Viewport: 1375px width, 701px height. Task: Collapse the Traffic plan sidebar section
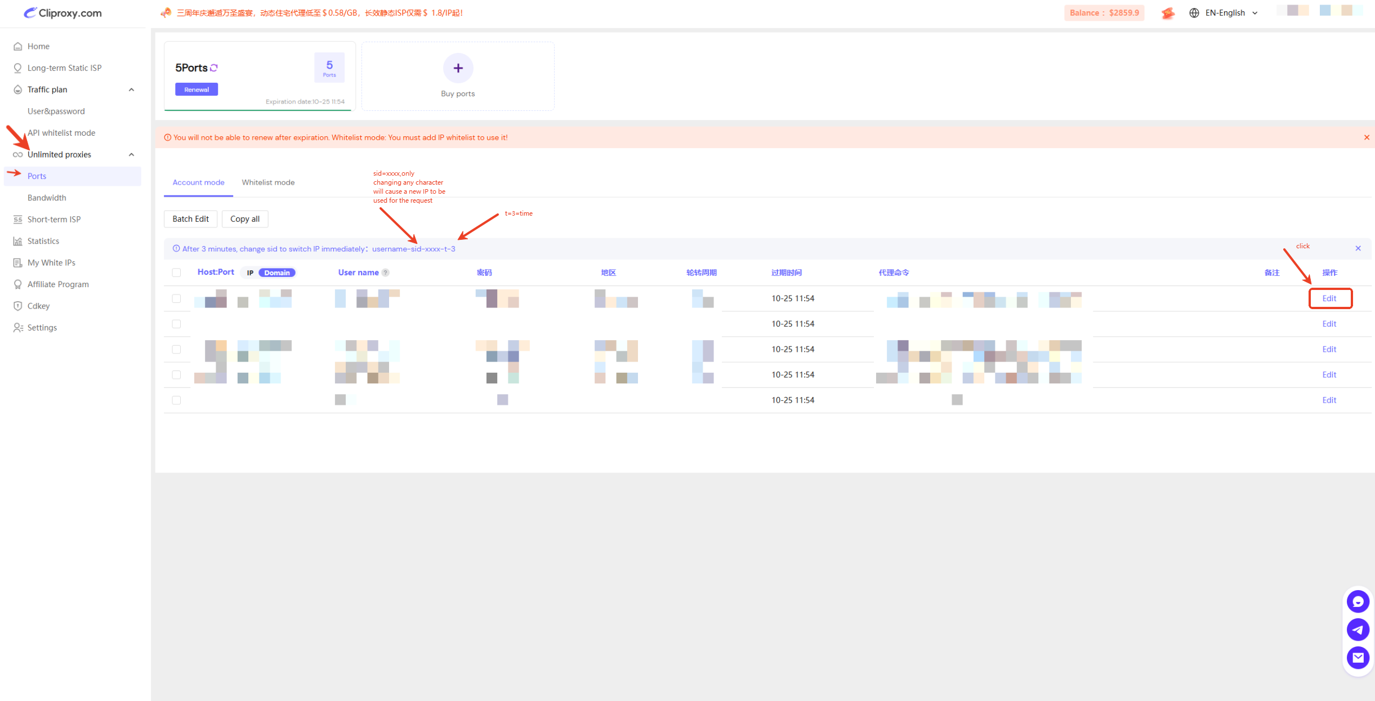tap(131, 90)
